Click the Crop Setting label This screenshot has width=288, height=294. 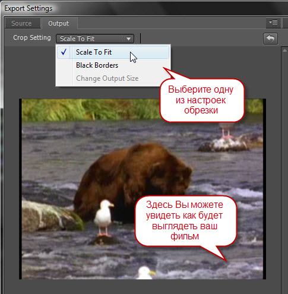pyautogui.click(x=32, y=37)
